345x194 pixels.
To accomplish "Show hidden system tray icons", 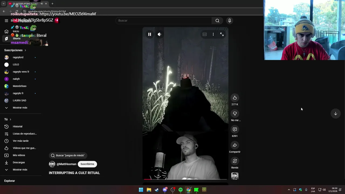I will [x=289, y=190].
